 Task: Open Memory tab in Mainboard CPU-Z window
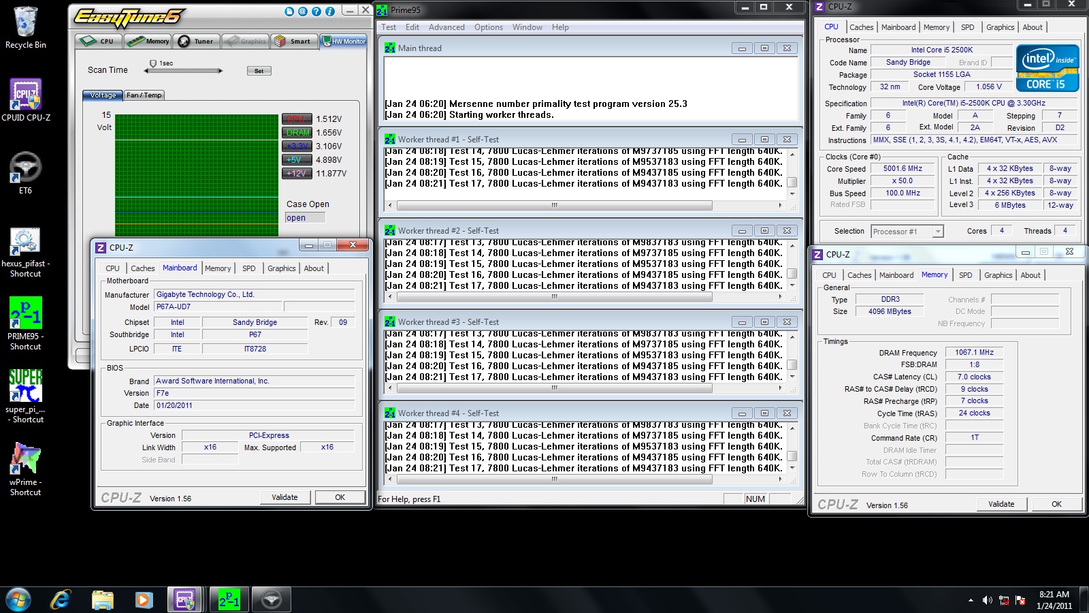[x=218, y=268]
